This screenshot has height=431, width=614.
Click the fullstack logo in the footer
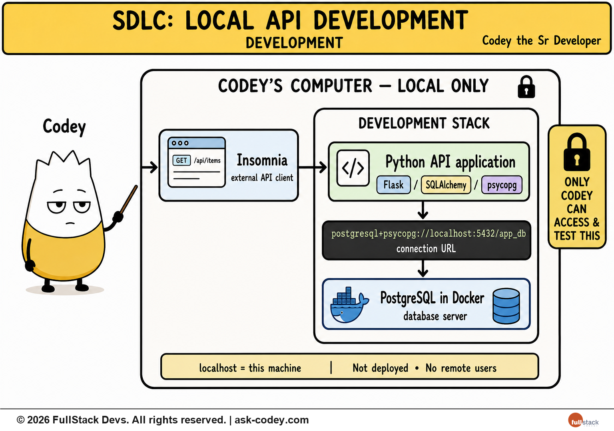[583, 421]
